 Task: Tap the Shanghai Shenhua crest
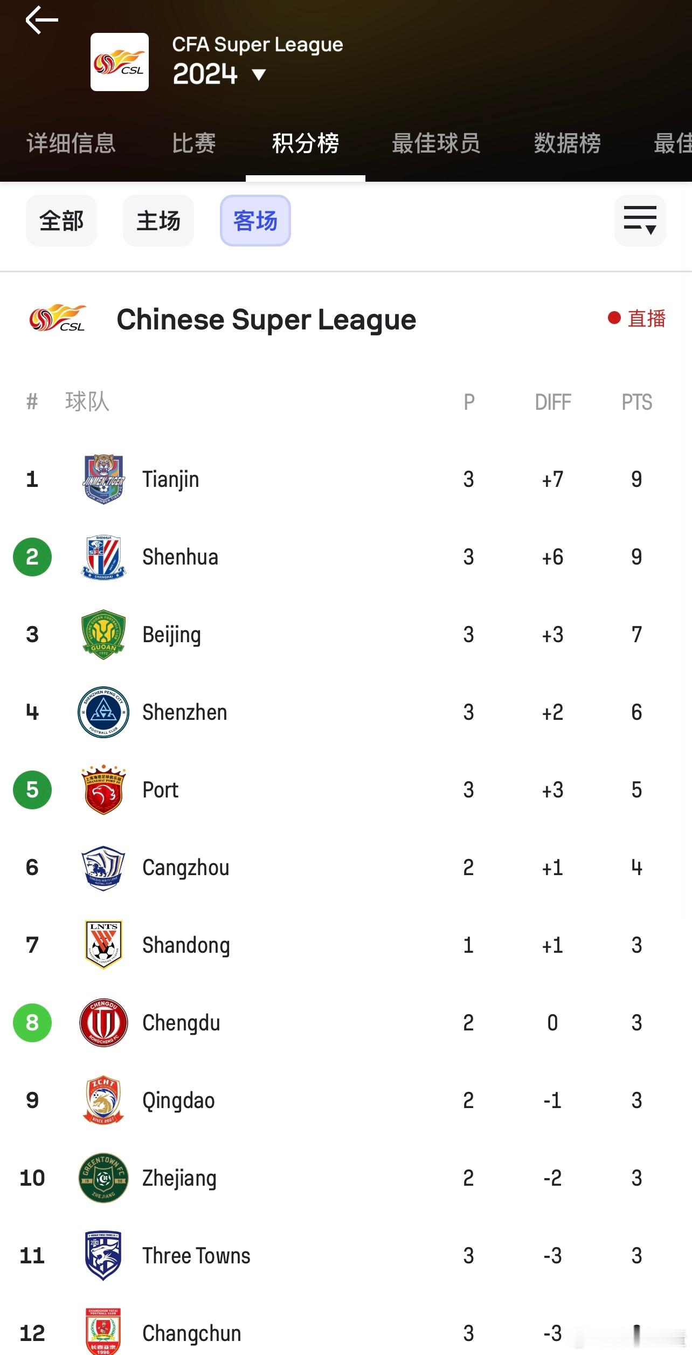103,557
